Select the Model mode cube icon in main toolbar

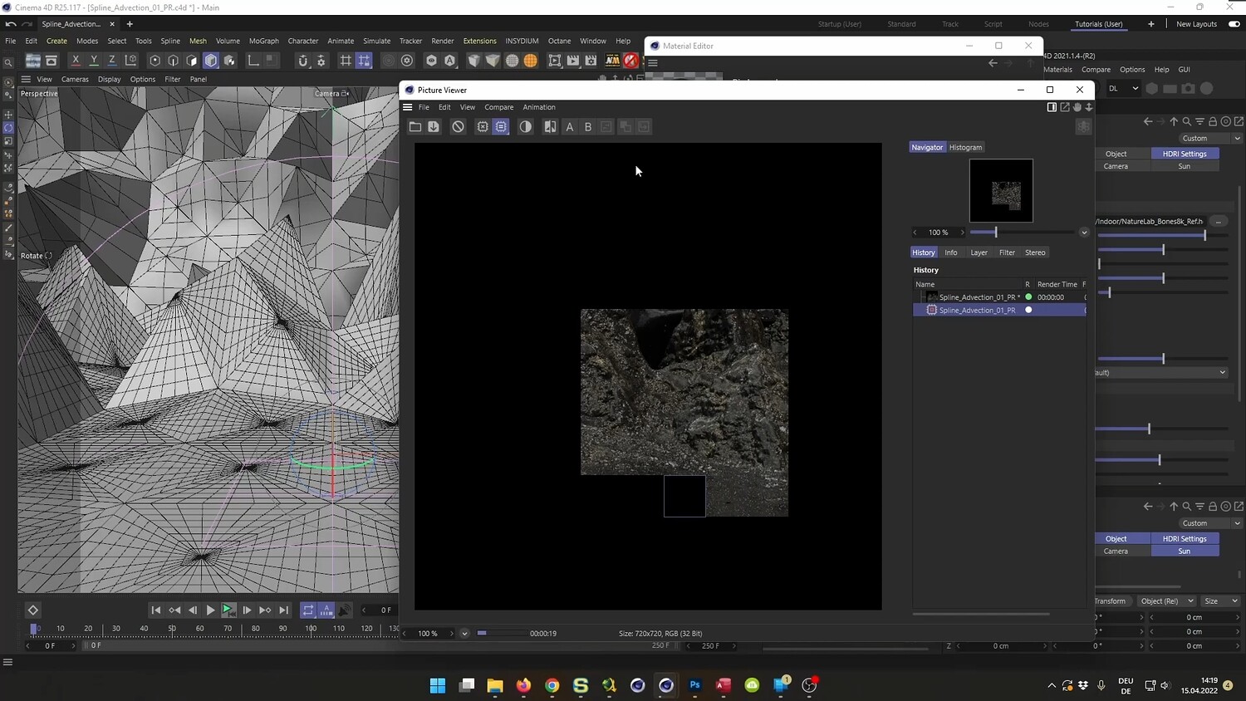[x=211, y=61]
